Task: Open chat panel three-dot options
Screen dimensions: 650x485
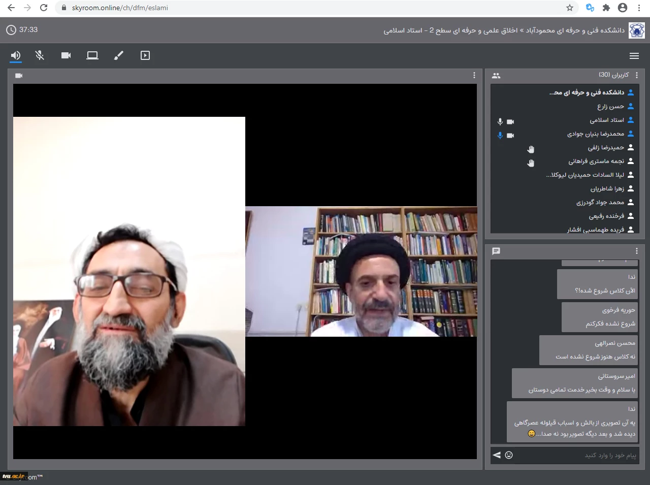Action: pos(637,251)
